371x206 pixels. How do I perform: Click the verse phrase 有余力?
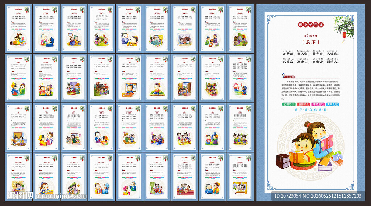point(318,62)
